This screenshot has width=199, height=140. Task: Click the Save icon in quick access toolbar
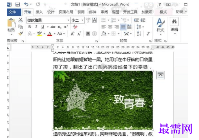click(17, 5)
